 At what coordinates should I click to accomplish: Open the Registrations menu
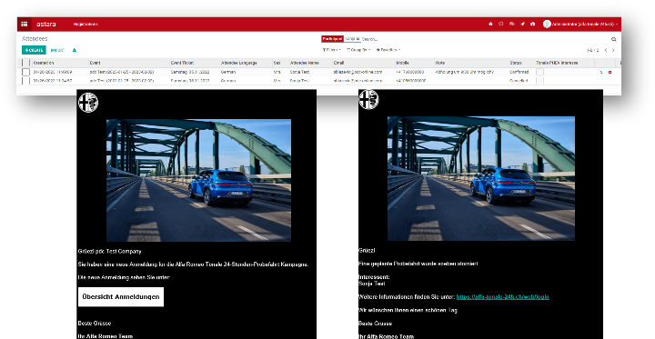86,25
